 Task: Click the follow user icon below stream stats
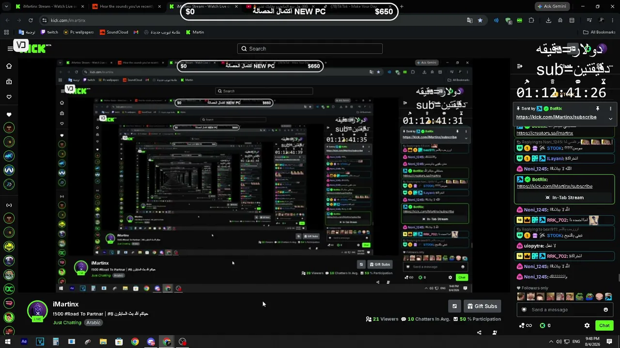point(495,333)
